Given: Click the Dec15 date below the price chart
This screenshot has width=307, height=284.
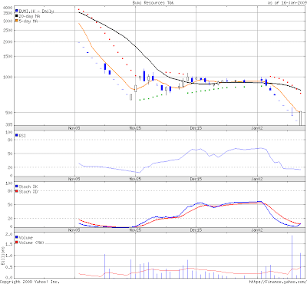Looking at the screenshot, I should [x=196, y=128].
